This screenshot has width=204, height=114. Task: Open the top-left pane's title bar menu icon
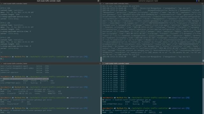click(x=100, y=3)
